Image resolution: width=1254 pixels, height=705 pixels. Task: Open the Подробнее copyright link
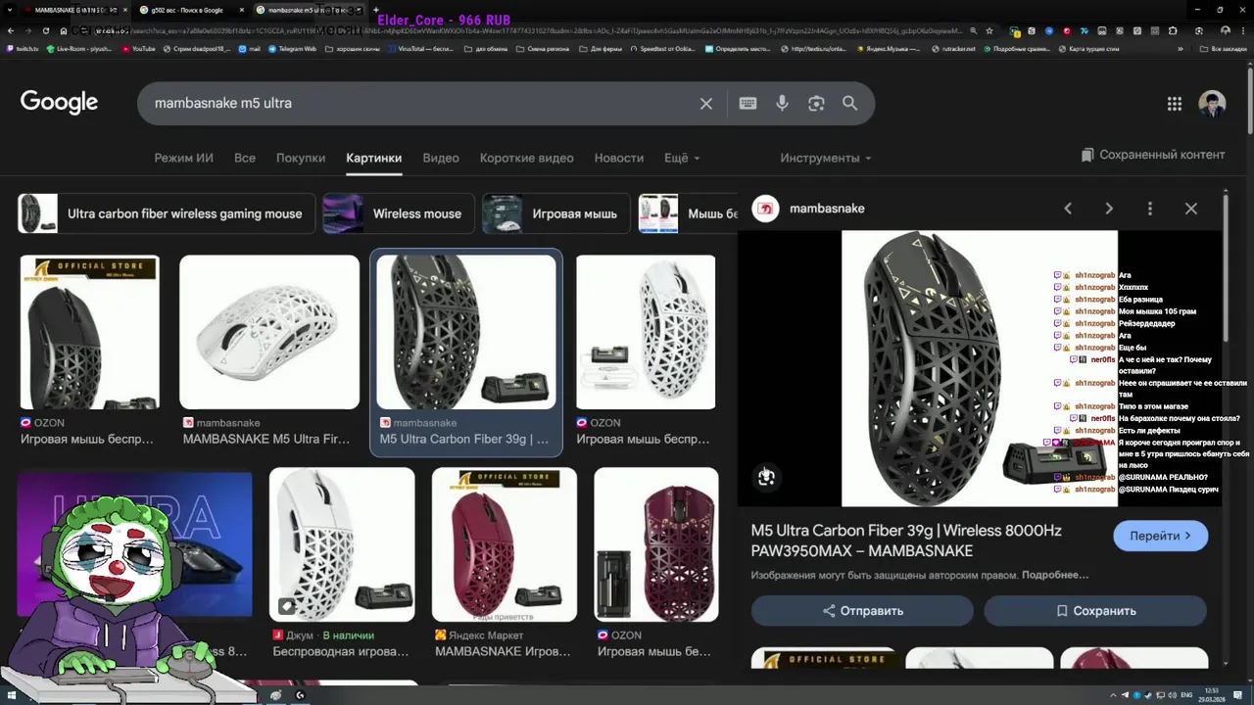click(1055, 575)
